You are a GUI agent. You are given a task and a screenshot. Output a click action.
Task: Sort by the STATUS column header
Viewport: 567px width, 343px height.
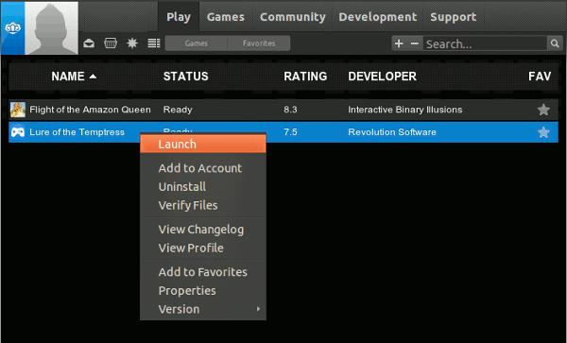[185, 77]
